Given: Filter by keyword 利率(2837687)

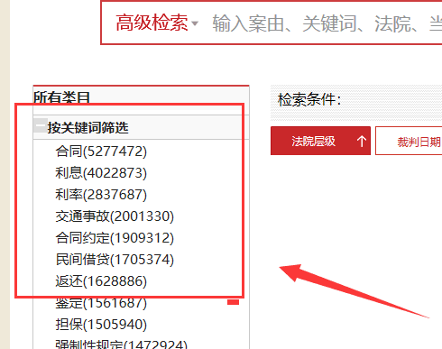Looking at the screenshot, I should pyautogui.click(x=101, y=194).
